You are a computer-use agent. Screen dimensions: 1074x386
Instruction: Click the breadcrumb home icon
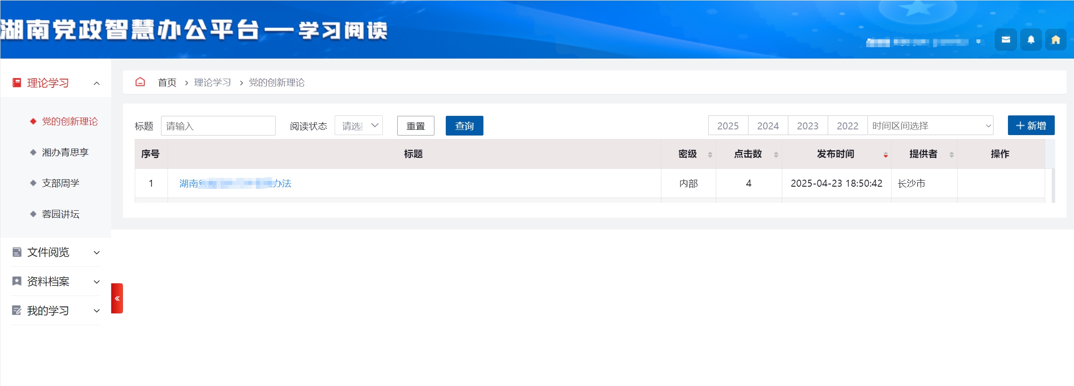click(x=140, y=82)
